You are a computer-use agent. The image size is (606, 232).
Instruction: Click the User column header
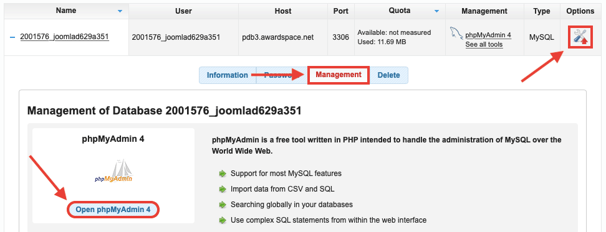click(x=183, y=11)
